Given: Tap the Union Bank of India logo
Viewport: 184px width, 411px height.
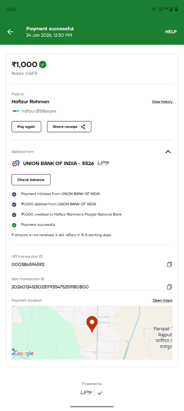Looking at the screenshot, I should coord(16,163).
